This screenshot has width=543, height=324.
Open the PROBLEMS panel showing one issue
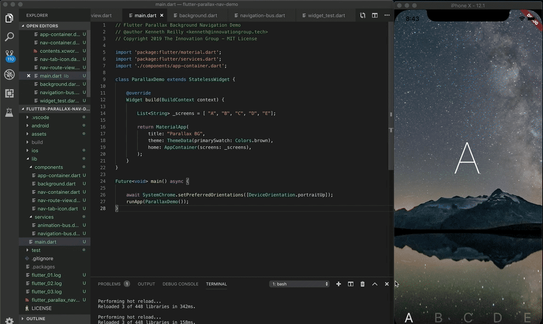[x=110, y=284]
